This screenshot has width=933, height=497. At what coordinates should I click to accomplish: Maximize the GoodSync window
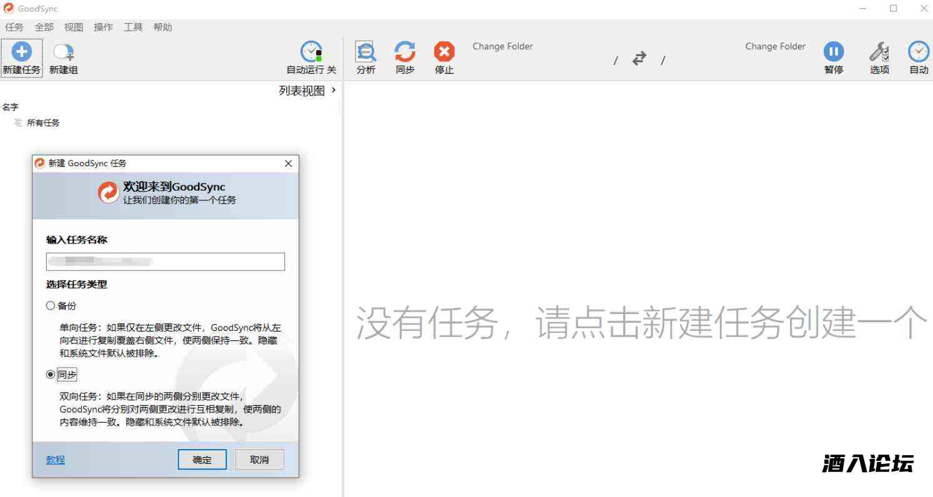click(x=894, y=8)
